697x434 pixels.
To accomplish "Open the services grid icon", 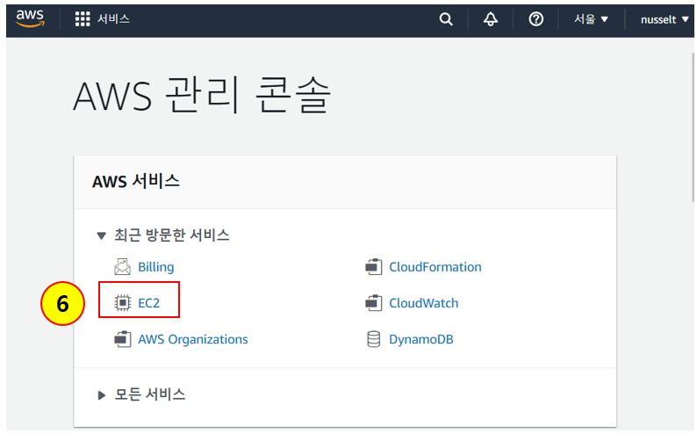I will [x=83, y=19].
